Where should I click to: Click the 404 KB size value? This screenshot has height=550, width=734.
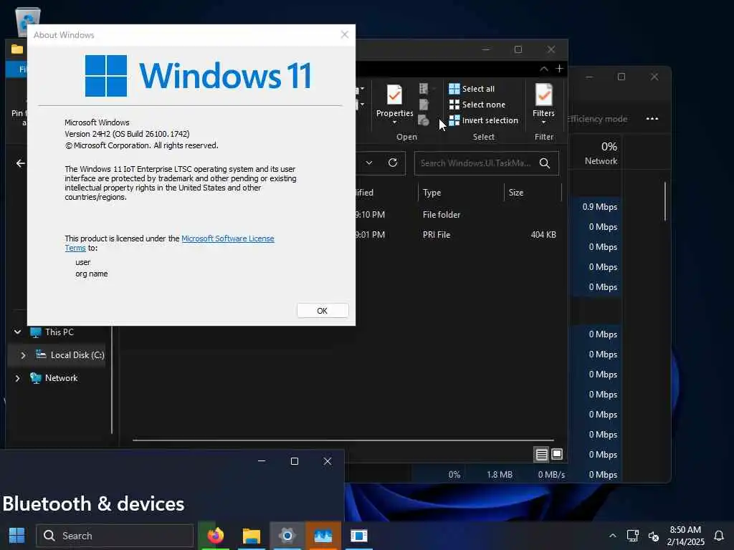(x=543, y=235)
